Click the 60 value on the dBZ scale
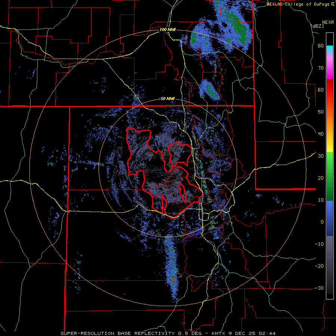336x336 pixels. (321, 90)
